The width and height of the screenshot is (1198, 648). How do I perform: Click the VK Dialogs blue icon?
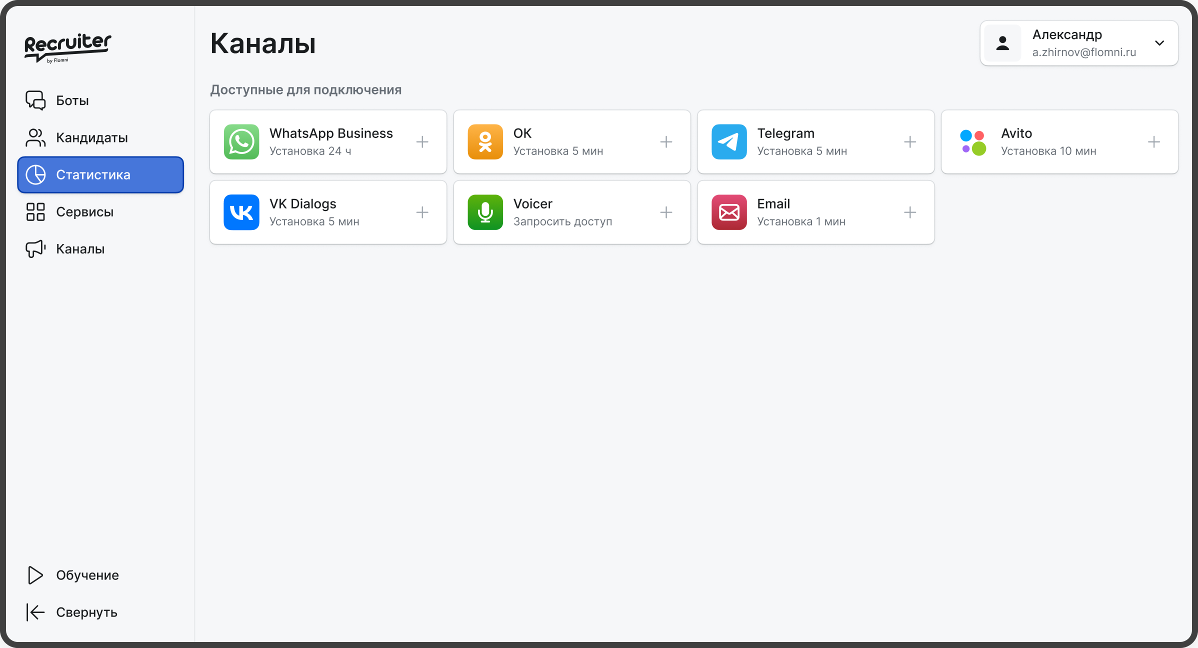241,212
